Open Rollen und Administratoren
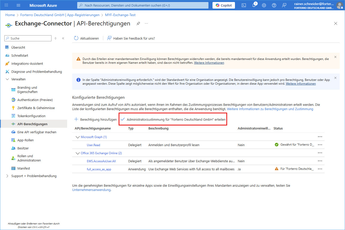 pos(29,158)
